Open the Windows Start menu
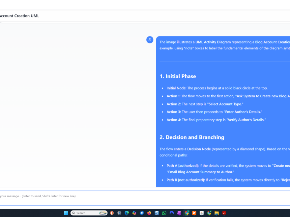The height and width of the screenshot is (217, 290). pos(66,213)
